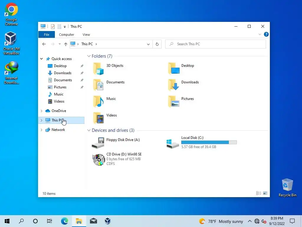Open the Recent locations dropdown arrow

(60, 44)
